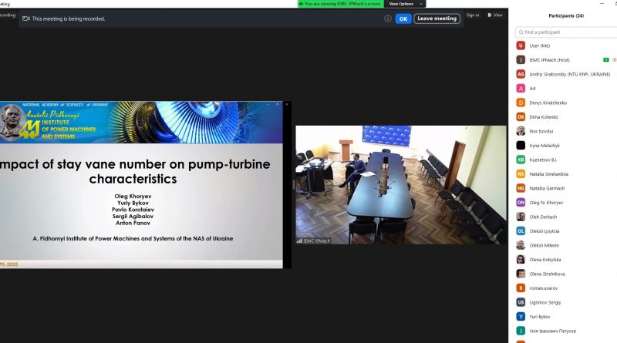Image resolution: width=617 pixels, height=343 pixels.
Task: Click the search magnifier in participants panel
Action: [521, 32]
